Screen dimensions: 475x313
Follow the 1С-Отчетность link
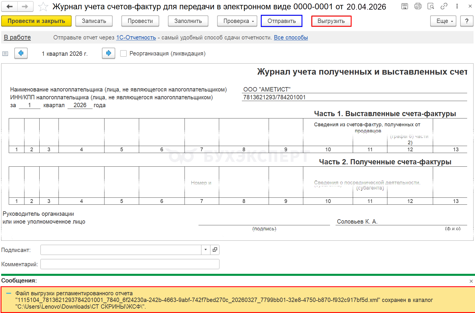pos(136,37)
